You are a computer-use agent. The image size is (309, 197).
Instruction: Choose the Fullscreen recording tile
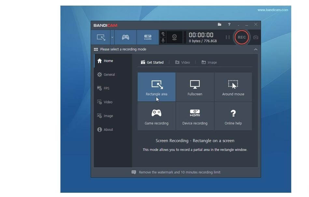tap(195, 87)
